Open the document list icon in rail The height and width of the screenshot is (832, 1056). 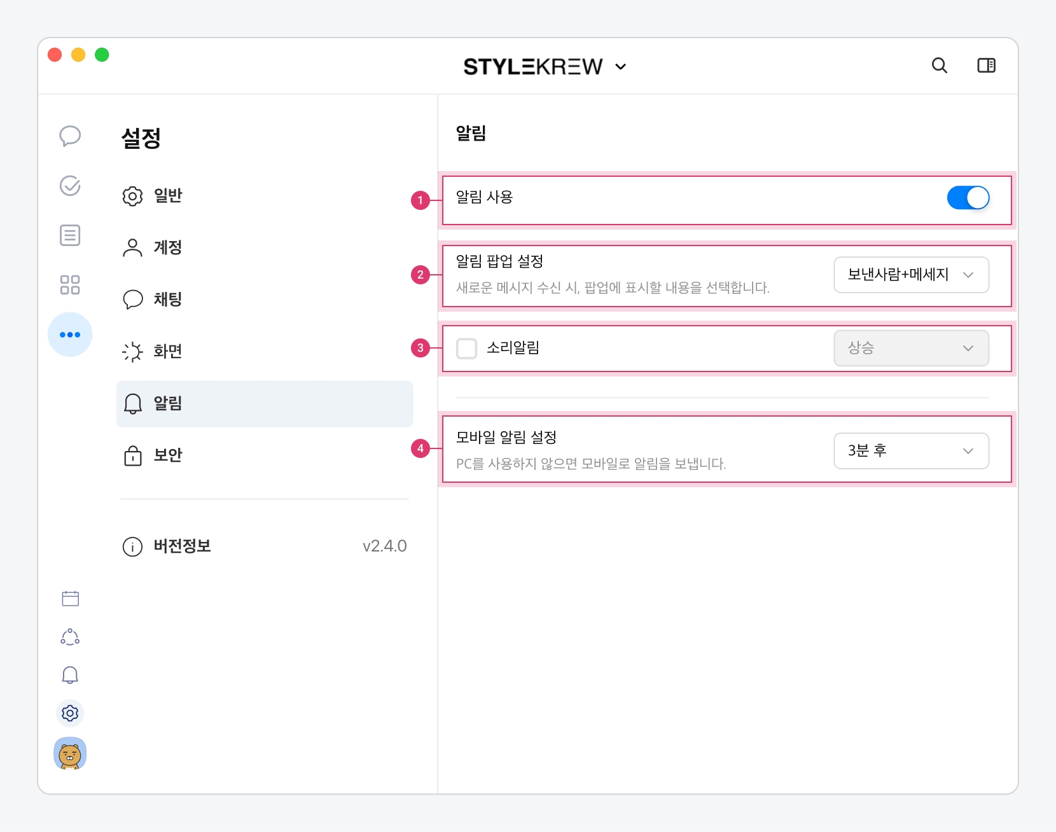70,235
